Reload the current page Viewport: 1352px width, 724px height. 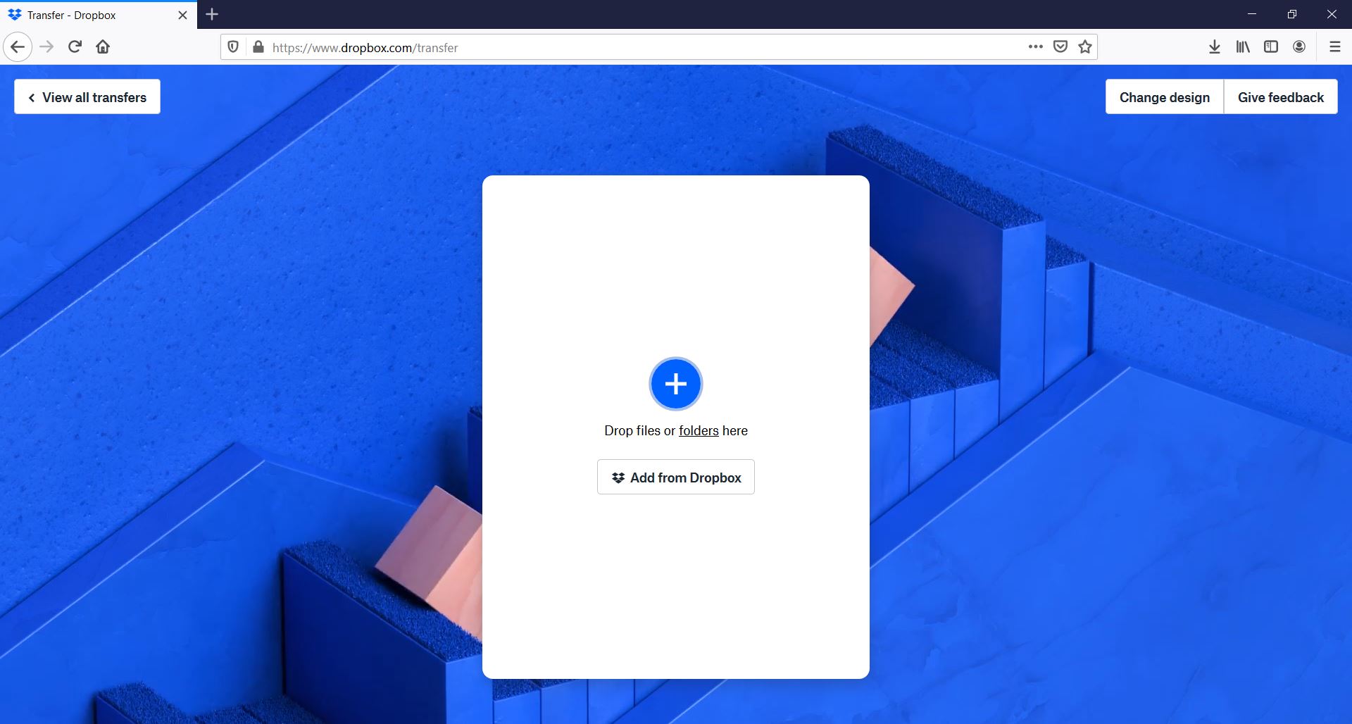pos(75,47)
